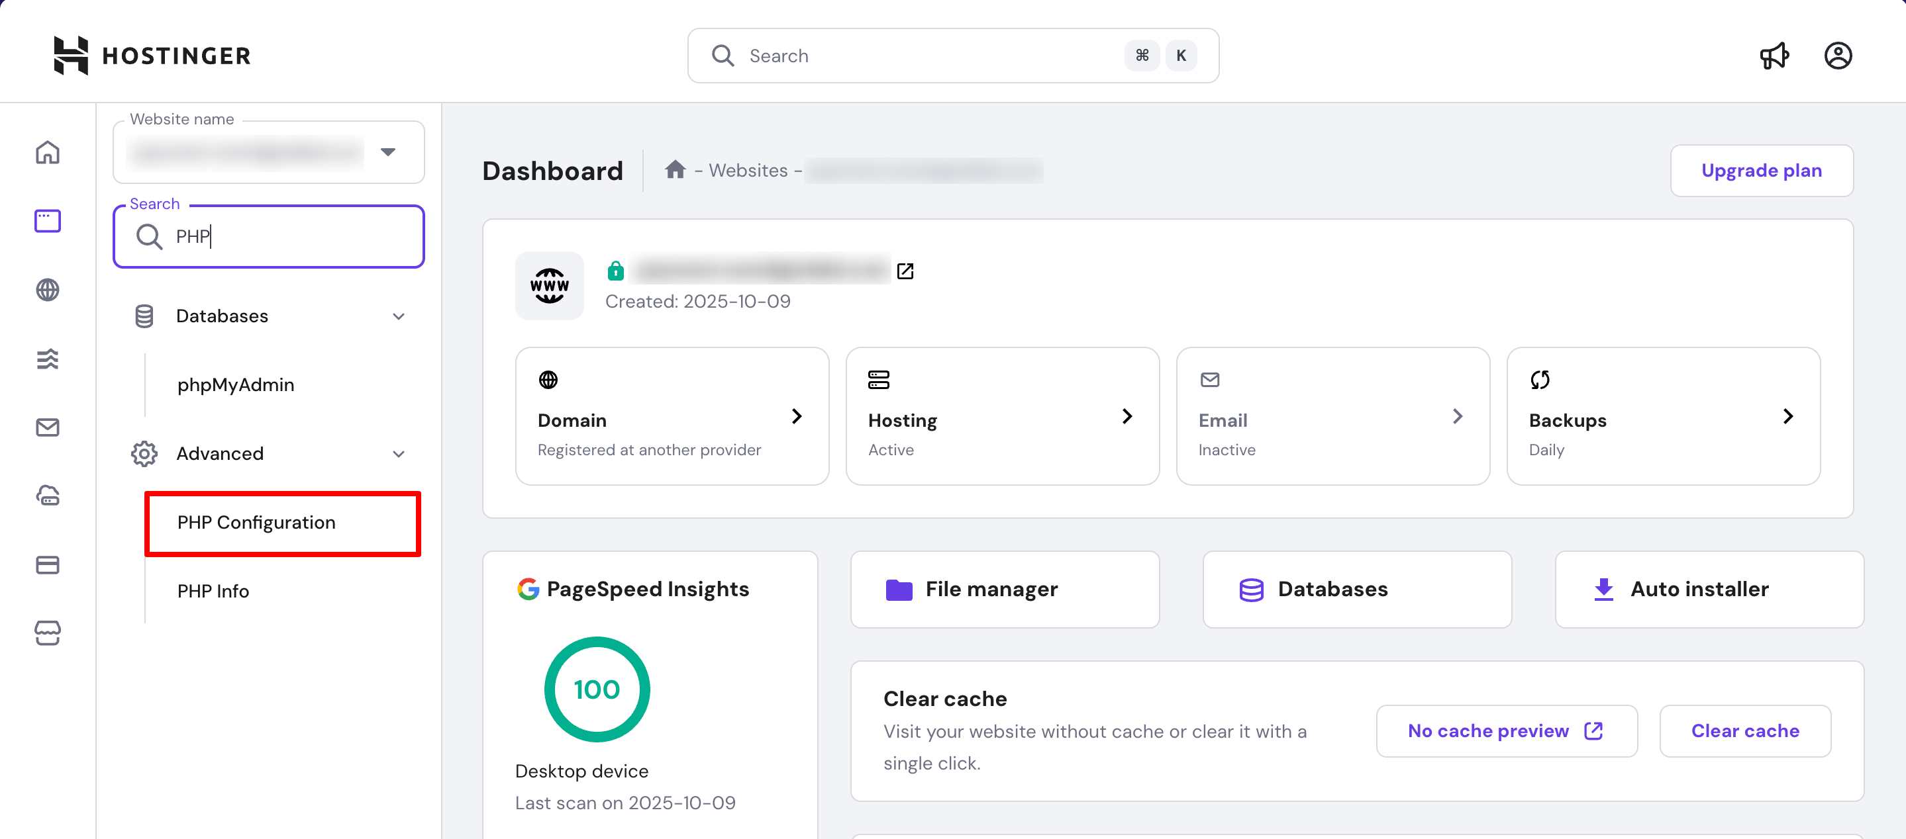Click the Hosting 'Active' status text

point(891,449)
